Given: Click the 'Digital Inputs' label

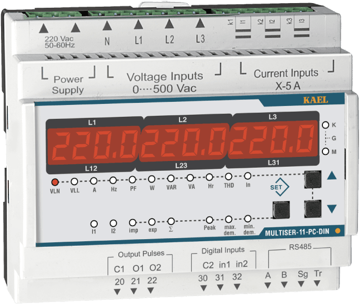Looking at the screenshot, I should (223, 251).
